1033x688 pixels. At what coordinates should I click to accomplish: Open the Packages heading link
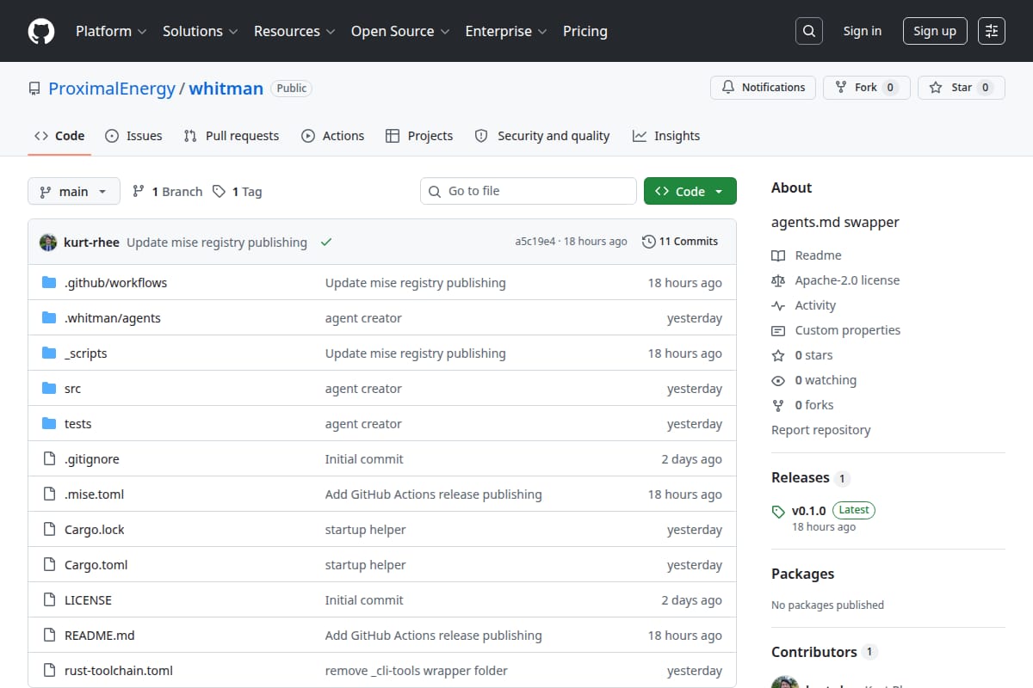coord(802,574)
